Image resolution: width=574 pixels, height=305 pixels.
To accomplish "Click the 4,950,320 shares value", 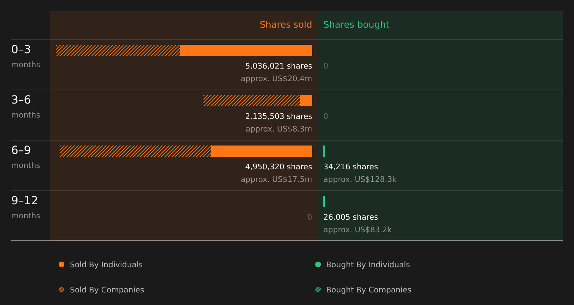I will point(279,167).
